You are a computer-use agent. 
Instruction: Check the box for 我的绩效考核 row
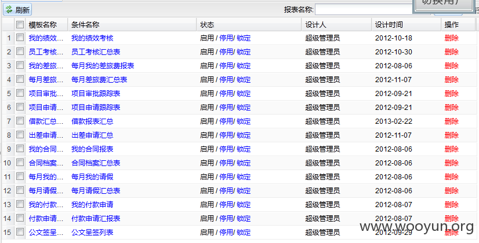point(20,38)
